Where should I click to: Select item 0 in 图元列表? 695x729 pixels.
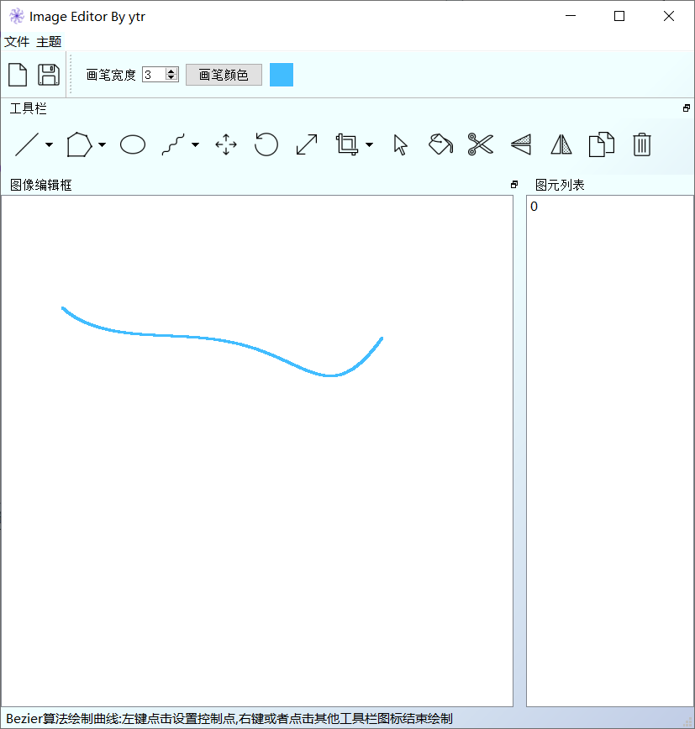610,207
